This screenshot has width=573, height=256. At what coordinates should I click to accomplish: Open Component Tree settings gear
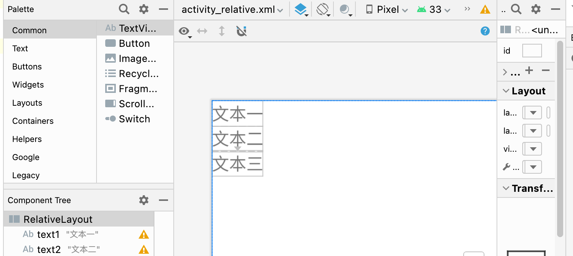[144, 200]
